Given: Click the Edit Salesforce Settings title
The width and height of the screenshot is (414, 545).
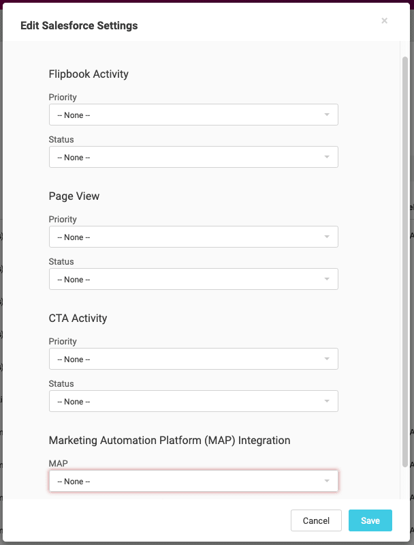Looking at the screenshot, I should tap(79, 25).
